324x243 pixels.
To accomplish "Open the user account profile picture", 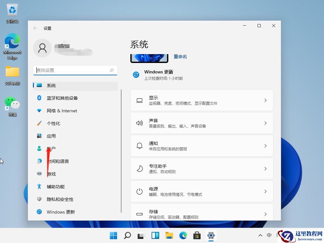I will (x=42, y=48).
